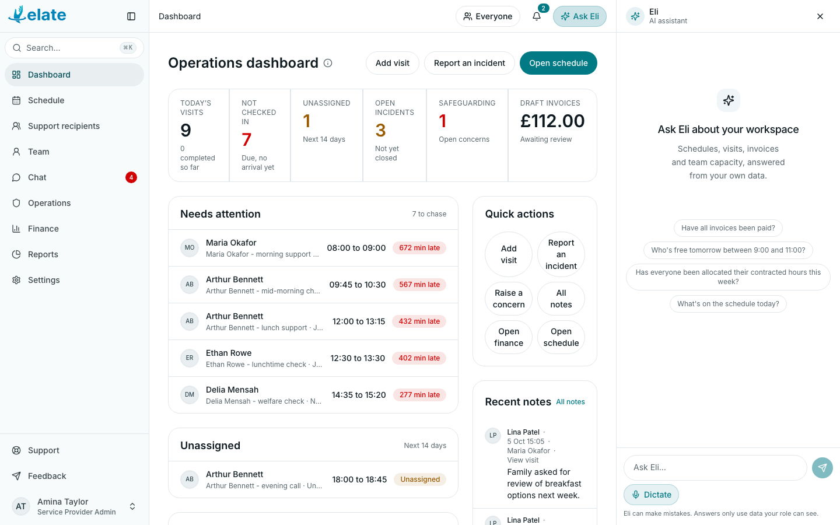Start Dictate voice input
The width and height of the screenshot is (840, 525).
pyautogui.click(x=651, y=495)
